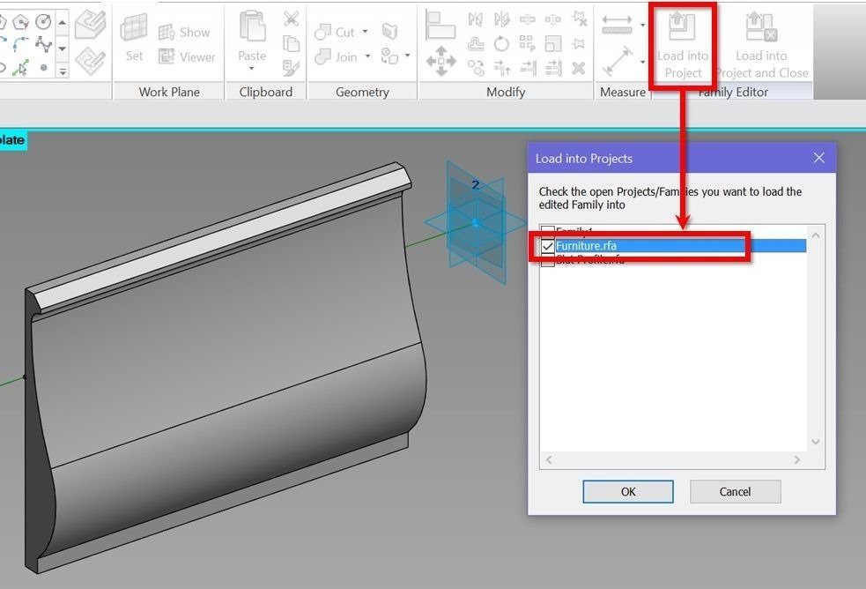Activate the Pick Lines tool
The width and height of the screenshot is (866, 589).
[x=20, y=67]
